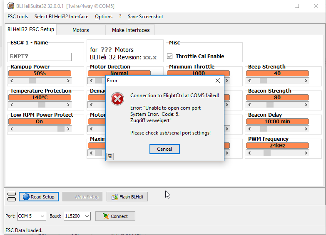Click the small icon at dialog bottom-left

coord(110,156)
